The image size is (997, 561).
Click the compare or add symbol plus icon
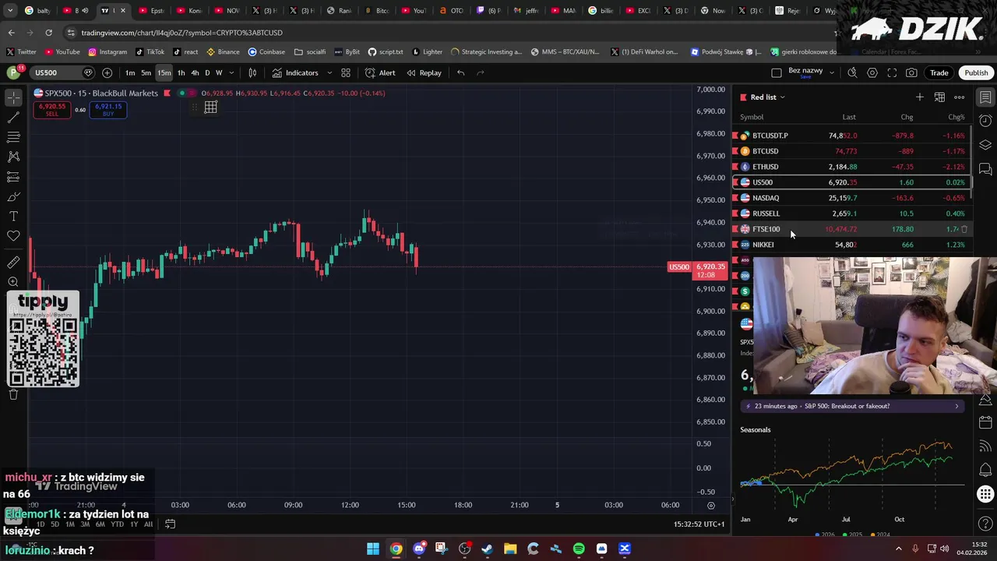[107, 72]
